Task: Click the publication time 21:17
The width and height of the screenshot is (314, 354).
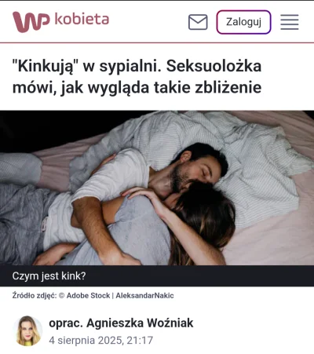Action: point(140,341)
